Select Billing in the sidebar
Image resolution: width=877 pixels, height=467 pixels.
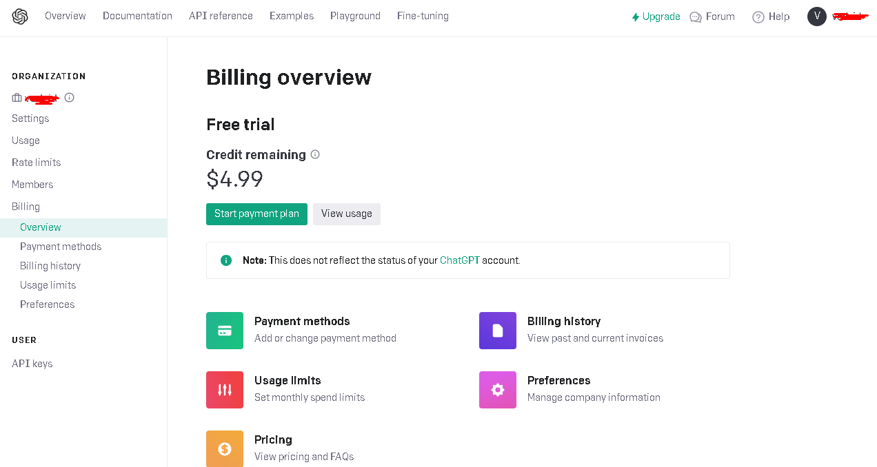[x=26, y=207]
